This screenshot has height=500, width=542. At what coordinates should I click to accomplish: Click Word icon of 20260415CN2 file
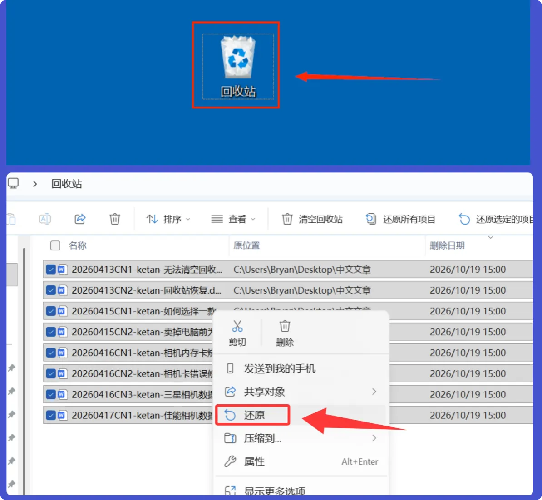[63, 332]
